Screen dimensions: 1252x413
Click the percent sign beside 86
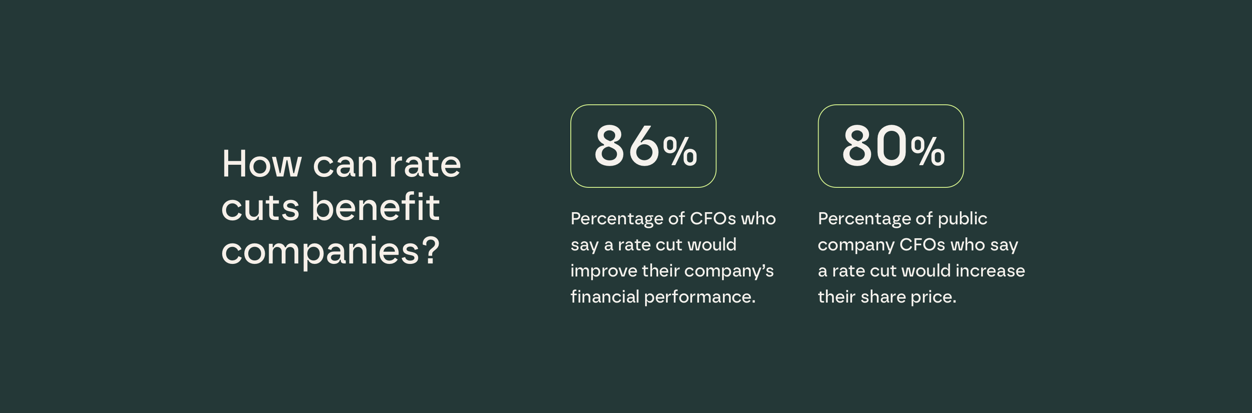pos(680,152)
